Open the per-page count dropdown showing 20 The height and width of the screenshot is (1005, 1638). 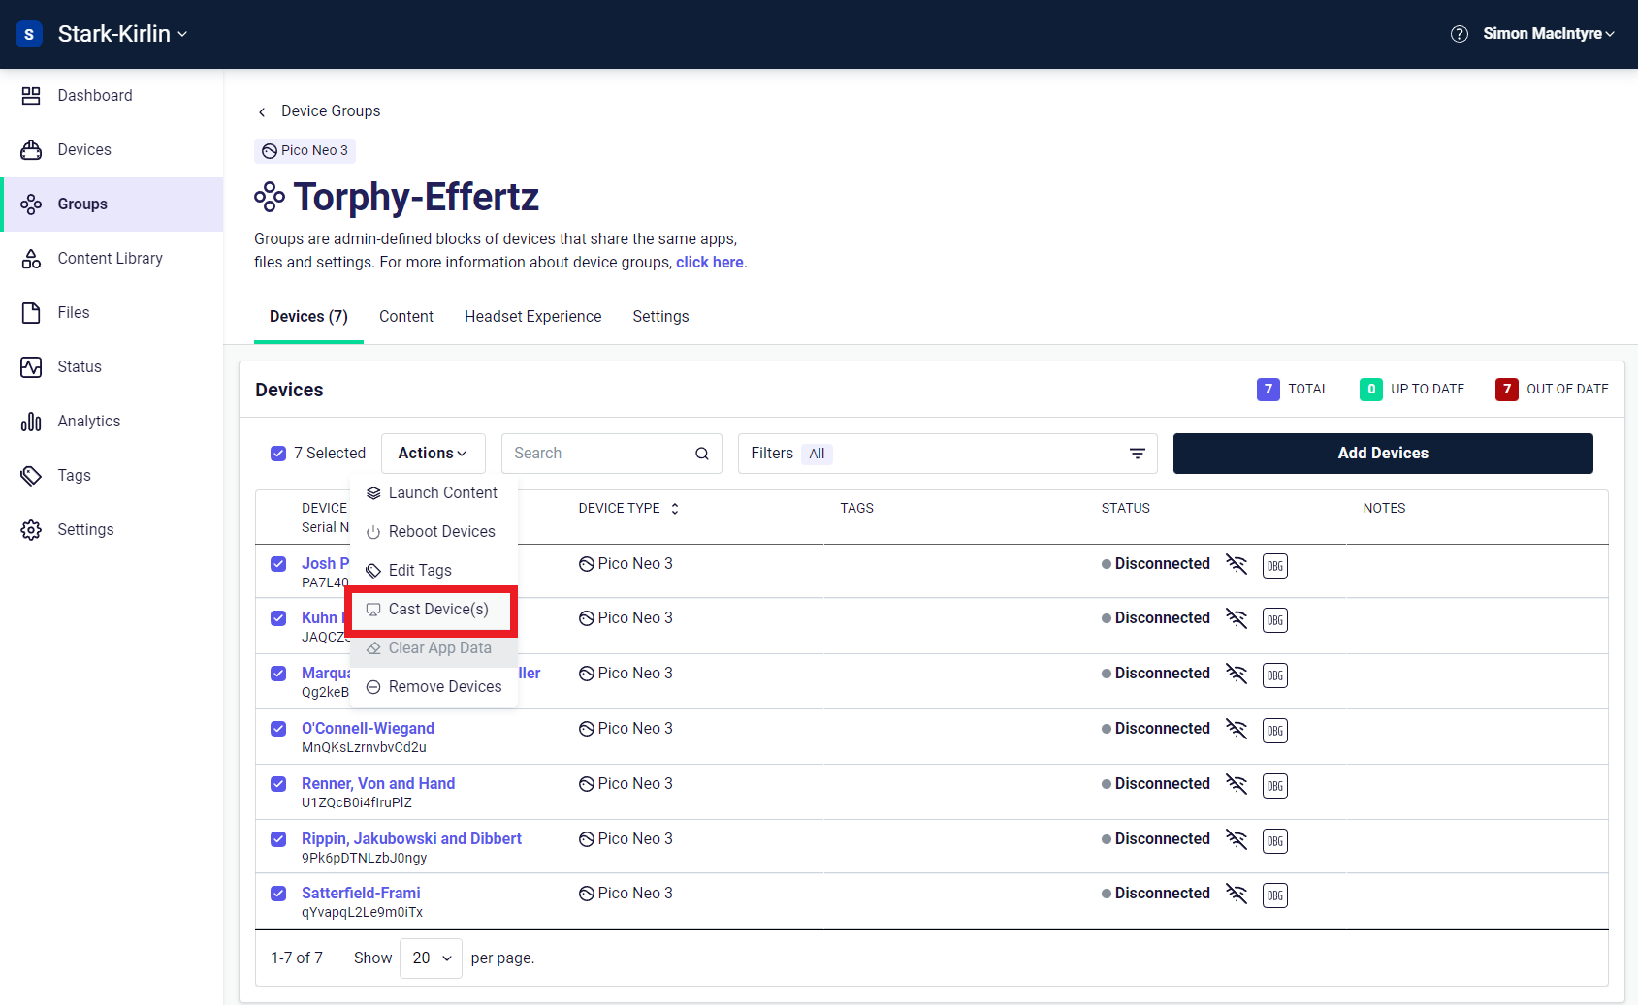[x=431, y=958]
